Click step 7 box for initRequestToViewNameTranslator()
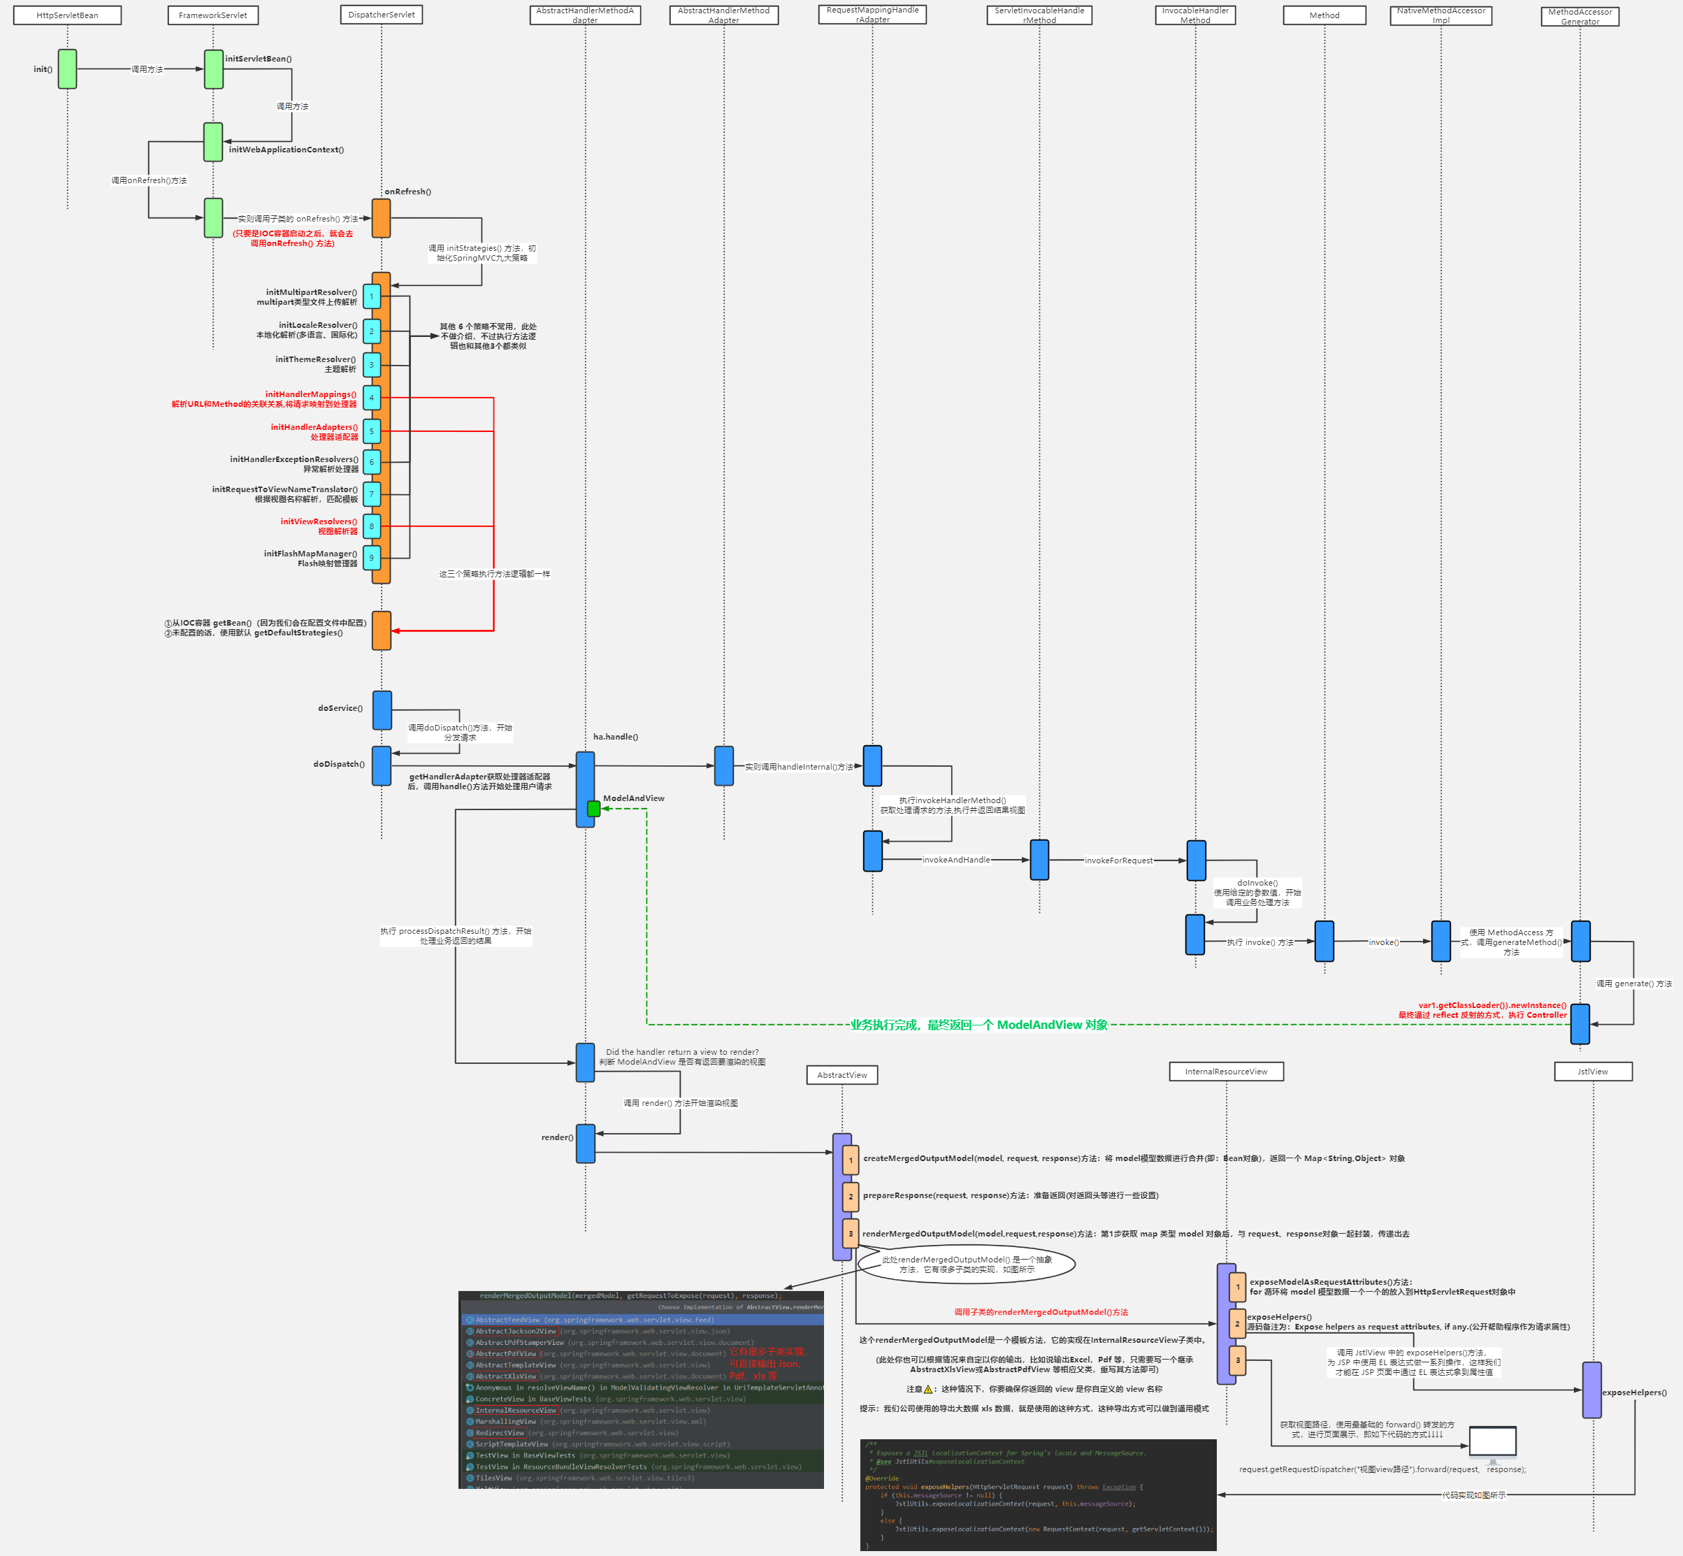 click(371, 494)
